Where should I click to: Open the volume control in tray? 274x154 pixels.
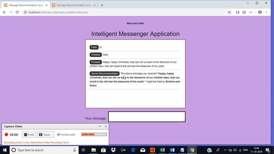(235, 150)
